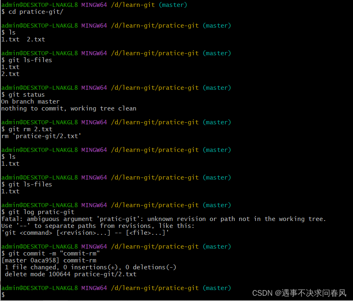
Task: Click the '2.txt' line under first git ls-files
Action: point(10,74)
